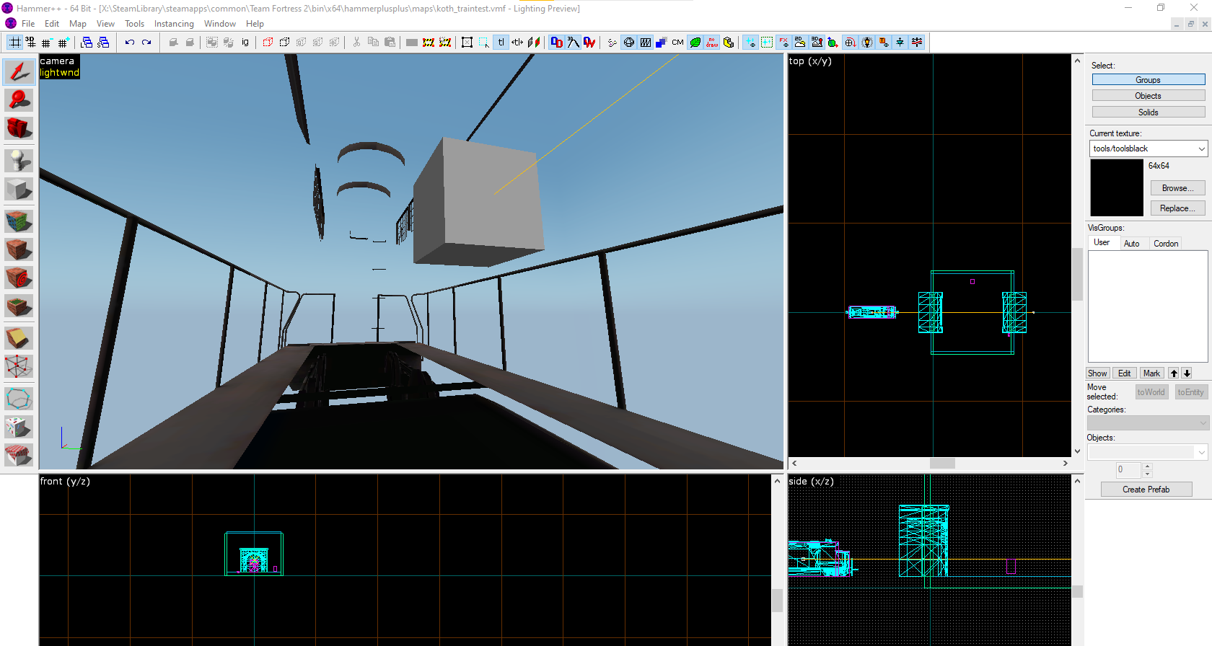This screenshot has height=646, width=1212.
Task: Click the CM collision models icon
Action: 677,43
